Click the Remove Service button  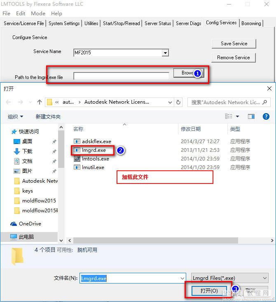click(234, 58)
